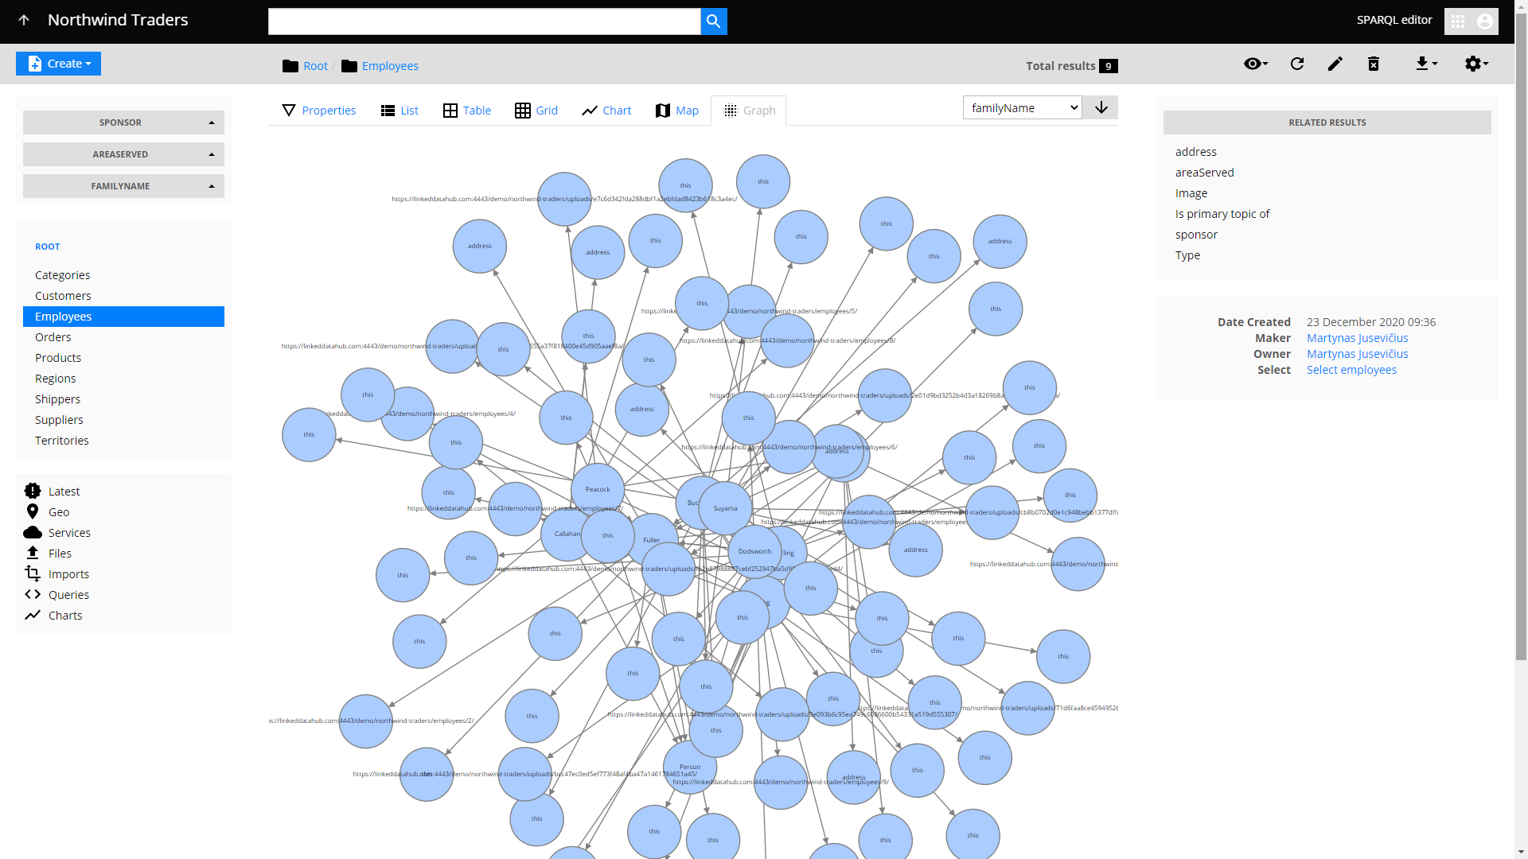Click the Person graph node

pos(690,767)
